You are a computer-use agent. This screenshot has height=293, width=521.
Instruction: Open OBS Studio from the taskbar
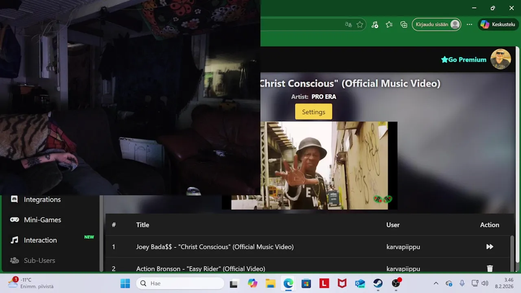396,283
